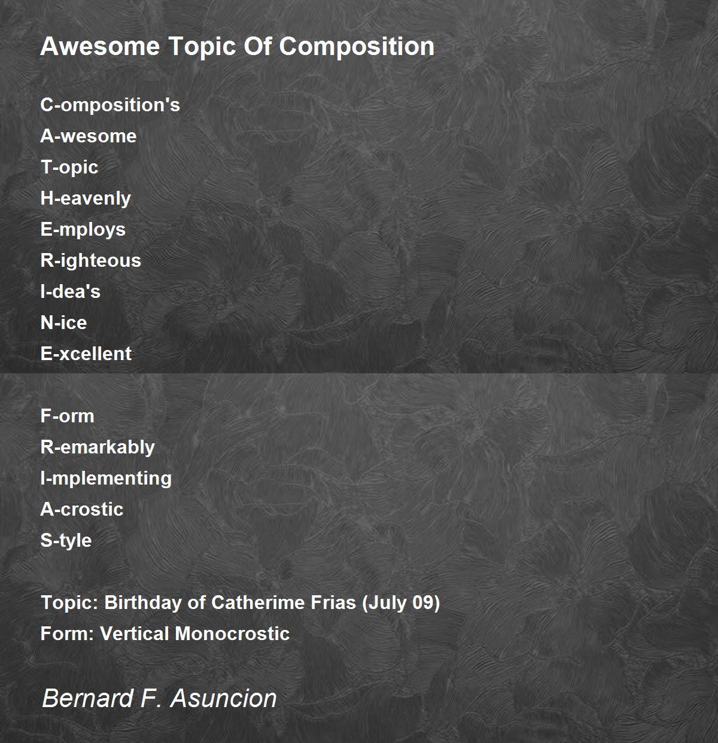This screenshot has width=718, height=743.
Task: Select the I-dea's line
Action: [71, 292]
